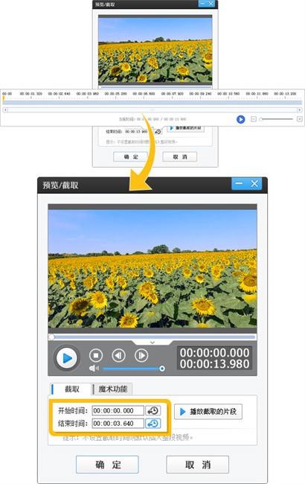Cancel with the 取消 button
The height and width of the screenshot is (484, 305).
point(198,465)
